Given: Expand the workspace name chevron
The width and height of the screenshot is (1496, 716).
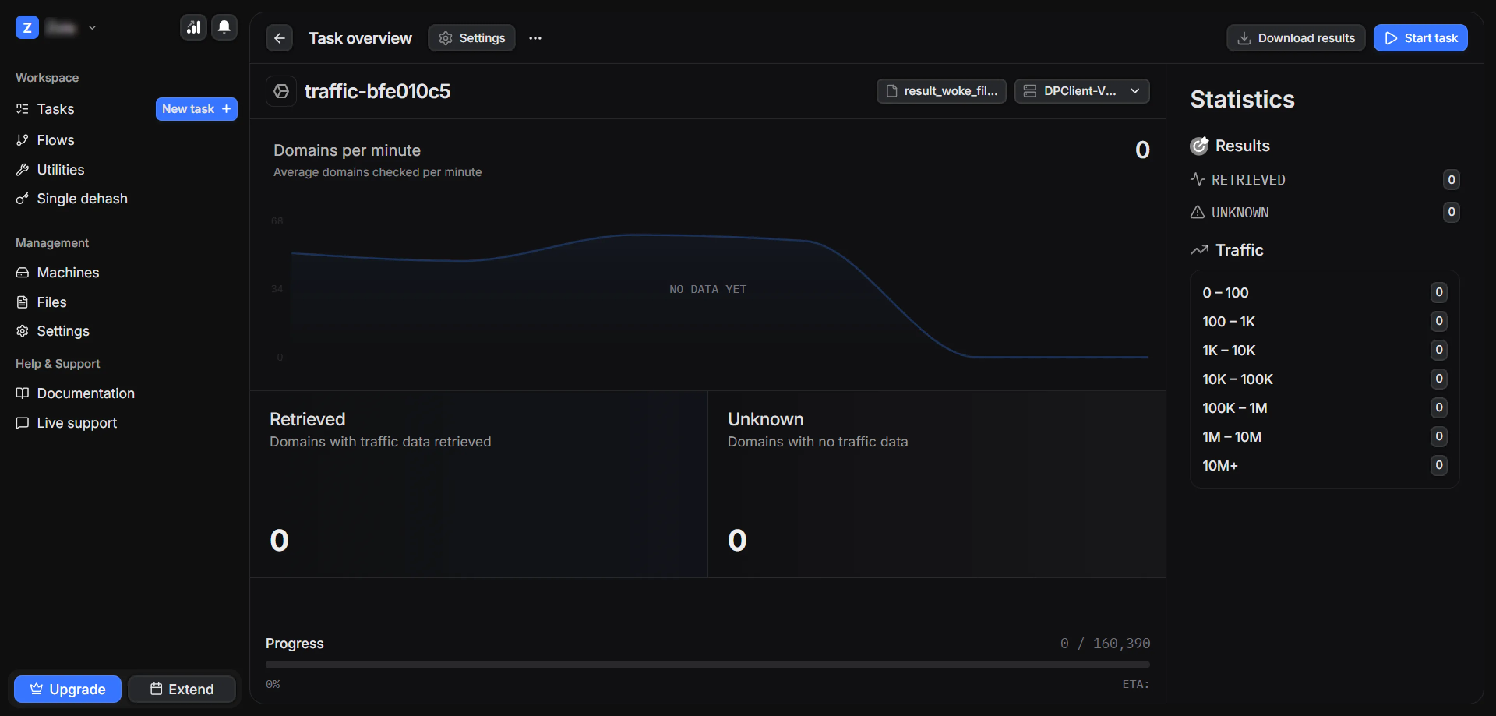Looking at the screenshot, I should click(92, 27).
